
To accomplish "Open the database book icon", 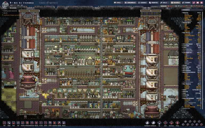I will coord(198,3).
